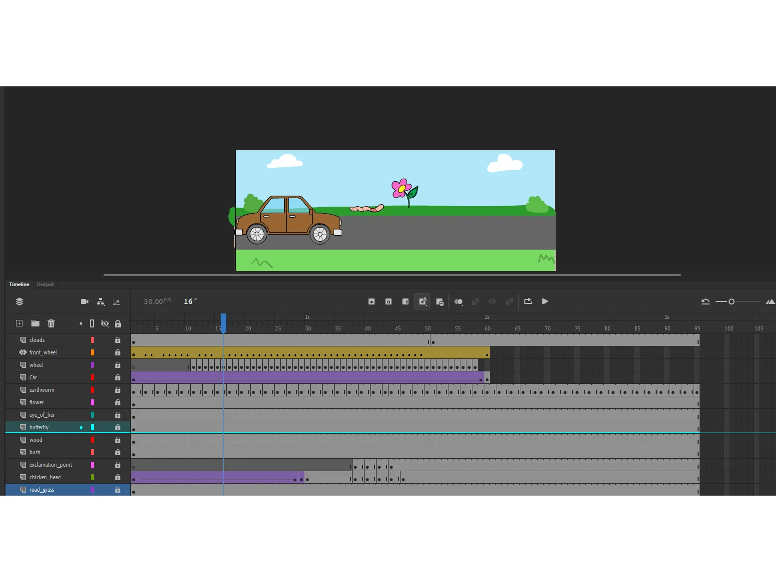Click the Remove Frame icon
The height and width of the screenshot is (582, 776).
coord(440,302)
